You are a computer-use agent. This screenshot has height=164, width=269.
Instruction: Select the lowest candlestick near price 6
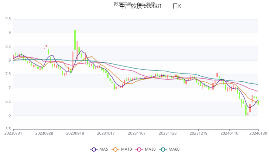(x=248, y=114)
